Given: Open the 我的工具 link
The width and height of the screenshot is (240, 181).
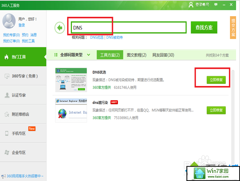Looking at the screenshot, I should click(x=28, y=41).
